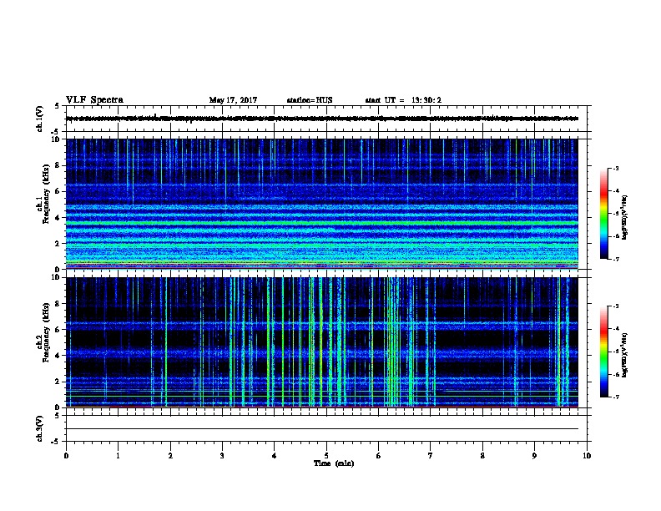Click the time axis tick label "0"

coord(66,456)
